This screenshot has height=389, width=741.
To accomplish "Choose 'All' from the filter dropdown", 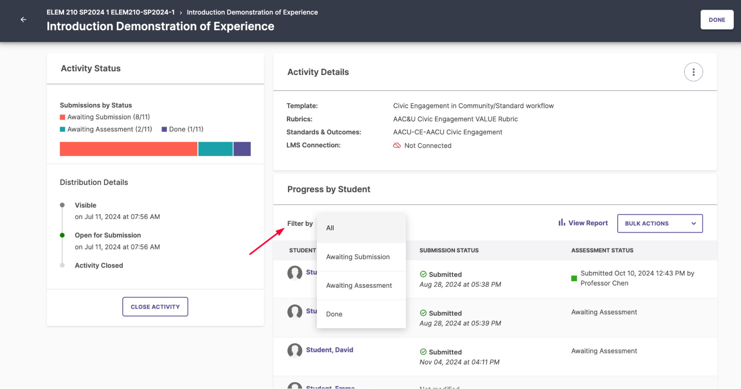I will [x=330, y=228].
